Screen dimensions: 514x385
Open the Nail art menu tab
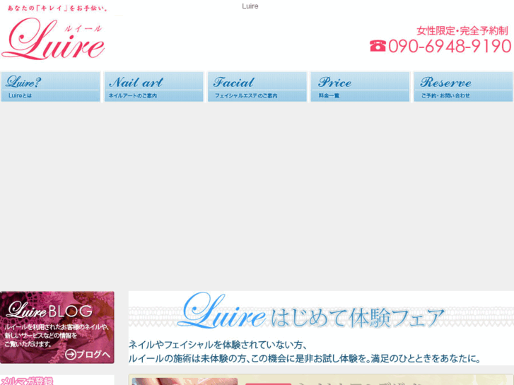pos(153,87)
